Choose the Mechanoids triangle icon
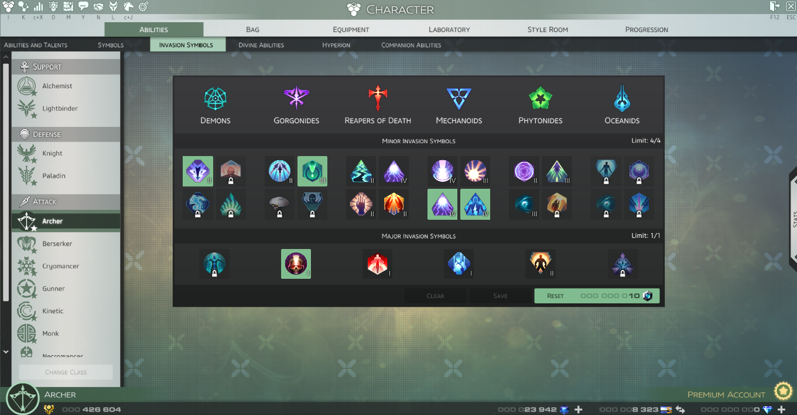The height and width of the screenshot is (415, 797). [x=459, y=99]
